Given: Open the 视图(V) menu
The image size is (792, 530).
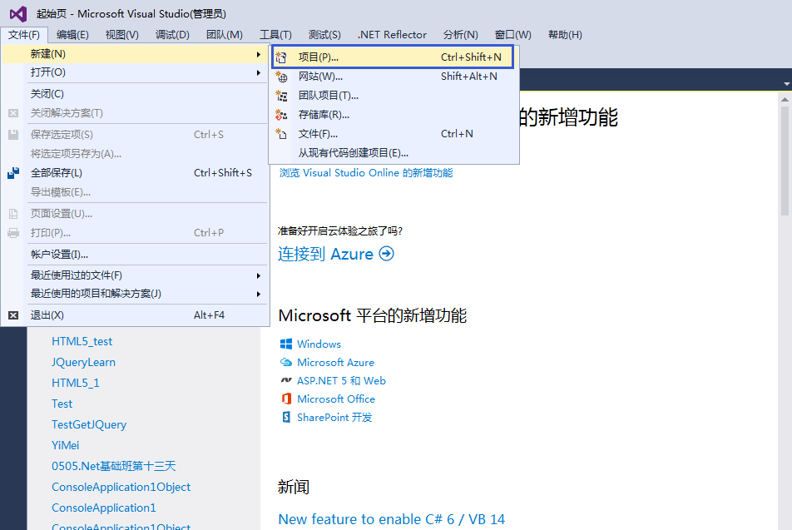Looking at the screenshot, I should tap(121, 35).
